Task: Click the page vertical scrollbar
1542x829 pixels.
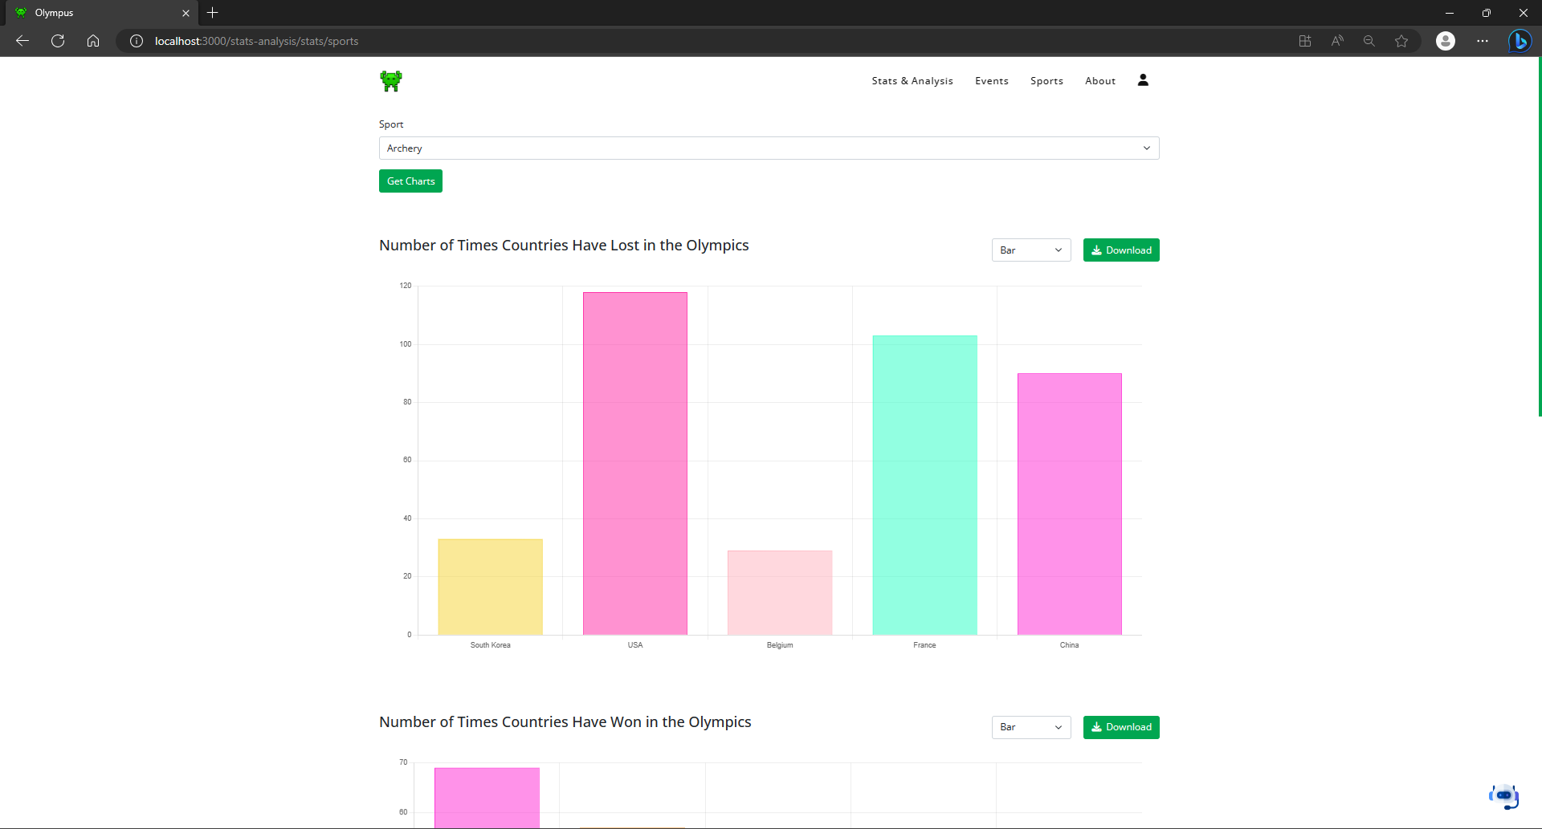Action: tap(1539, 237)
